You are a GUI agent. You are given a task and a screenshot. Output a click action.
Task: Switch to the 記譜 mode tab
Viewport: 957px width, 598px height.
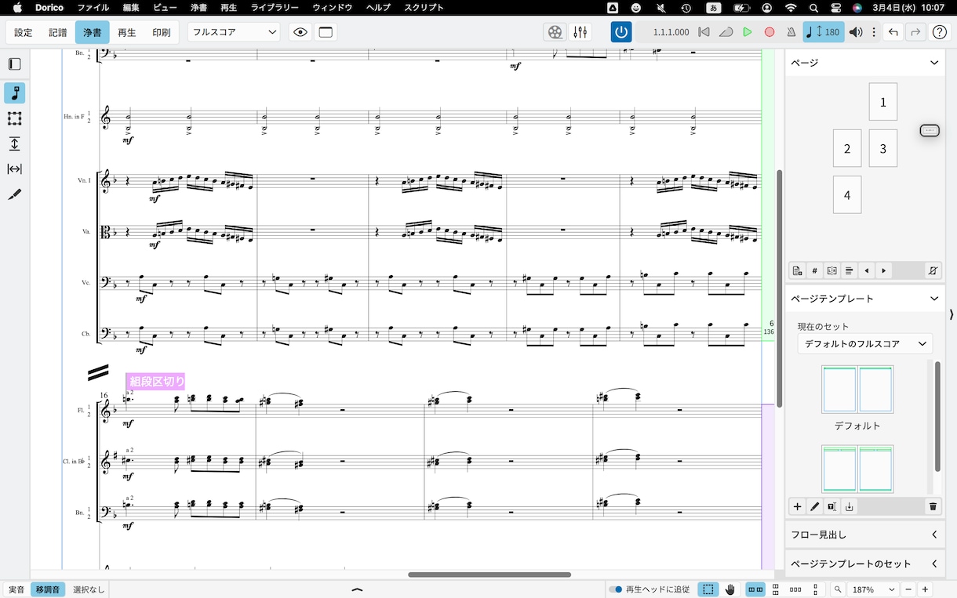coord(58,32)
